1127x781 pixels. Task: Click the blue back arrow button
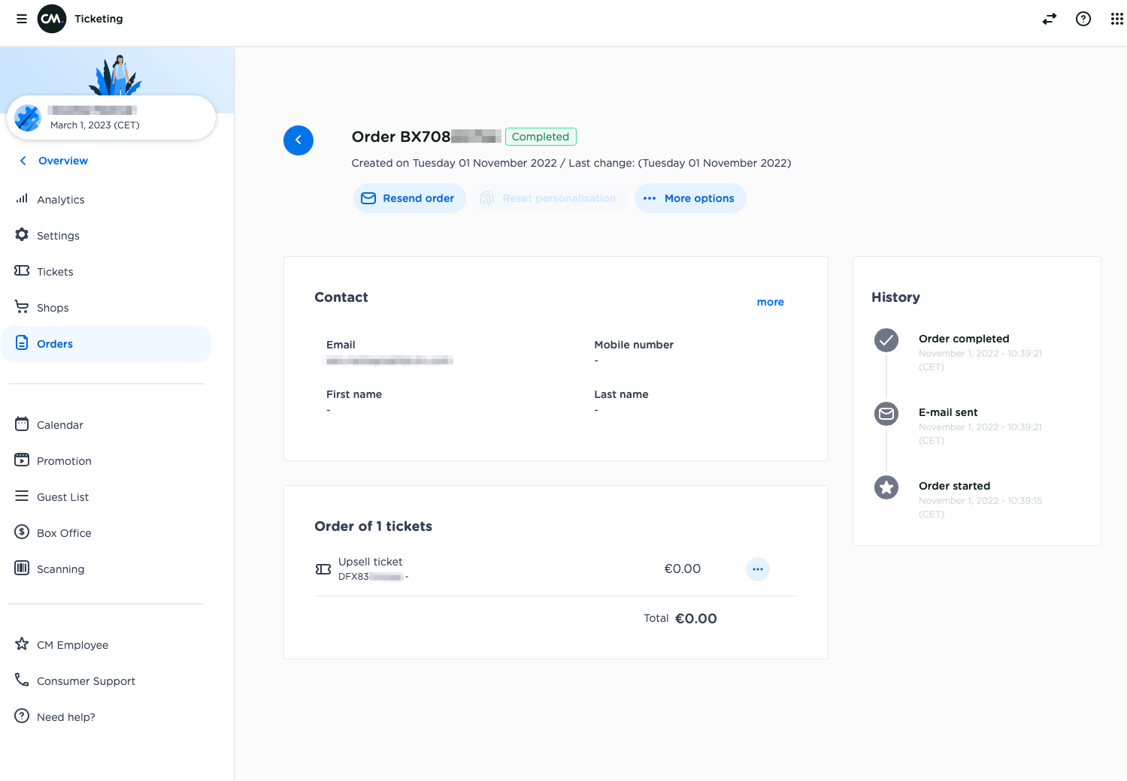(x=298, y=140)
